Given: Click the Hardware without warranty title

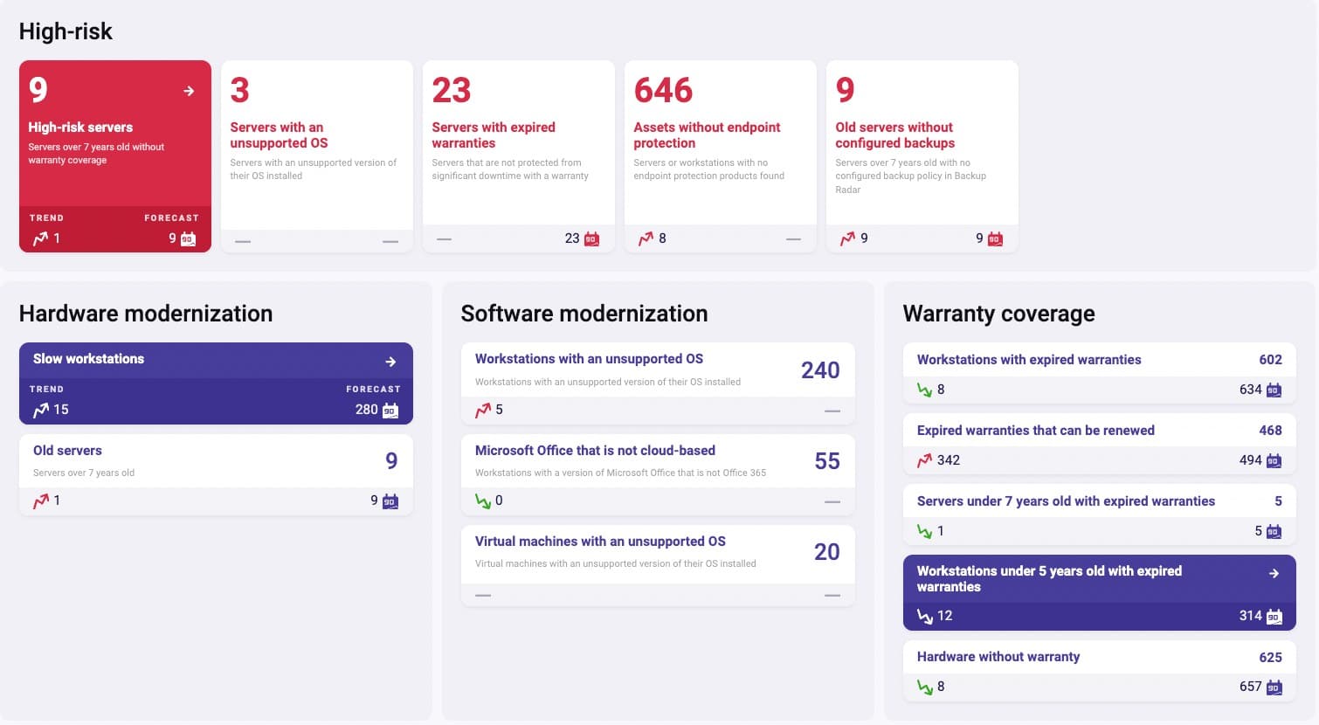Looking at the screenshot, I should [x=998, y=657].
